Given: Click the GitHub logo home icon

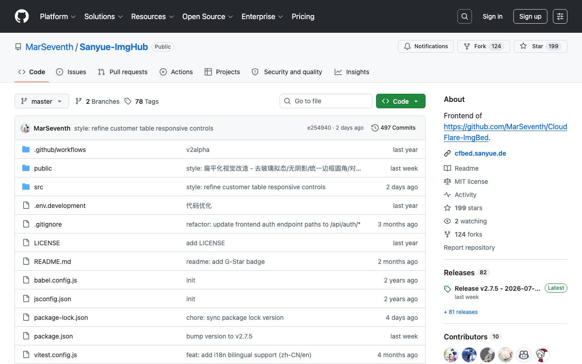Looking at the screenshot, I should [x=22, y=16].
